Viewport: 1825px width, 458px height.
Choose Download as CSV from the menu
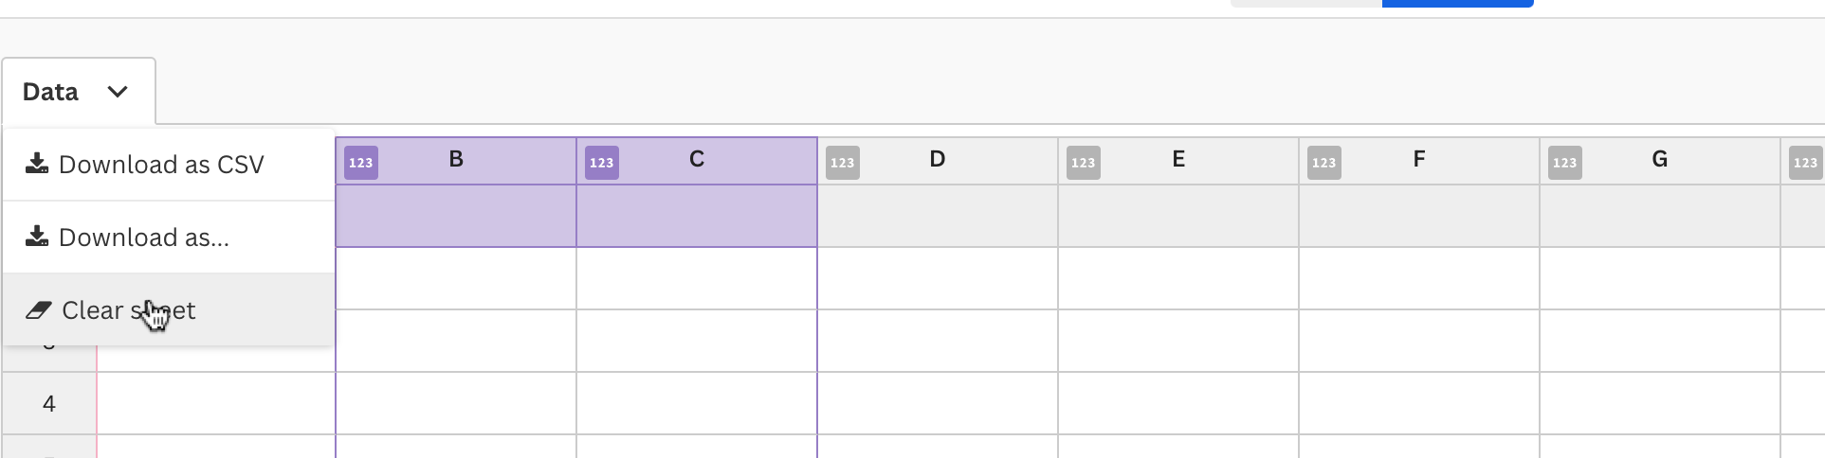161,165
